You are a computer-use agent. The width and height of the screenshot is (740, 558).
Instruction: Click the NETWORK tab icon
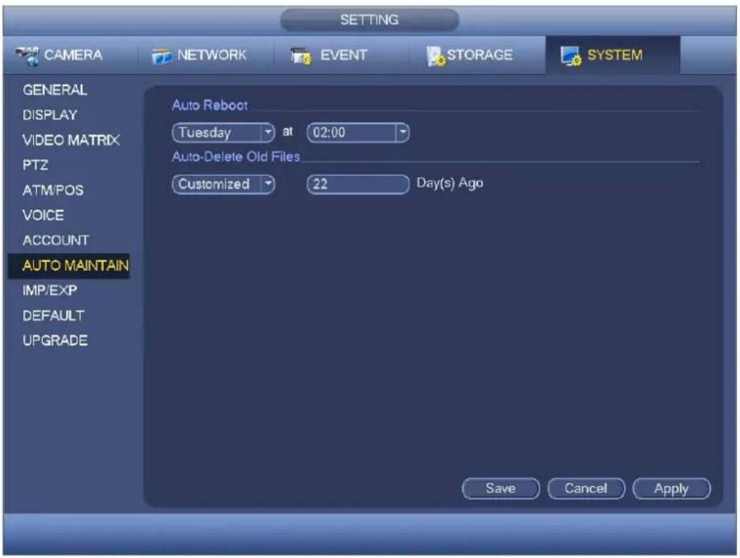[x=161, y=56]
